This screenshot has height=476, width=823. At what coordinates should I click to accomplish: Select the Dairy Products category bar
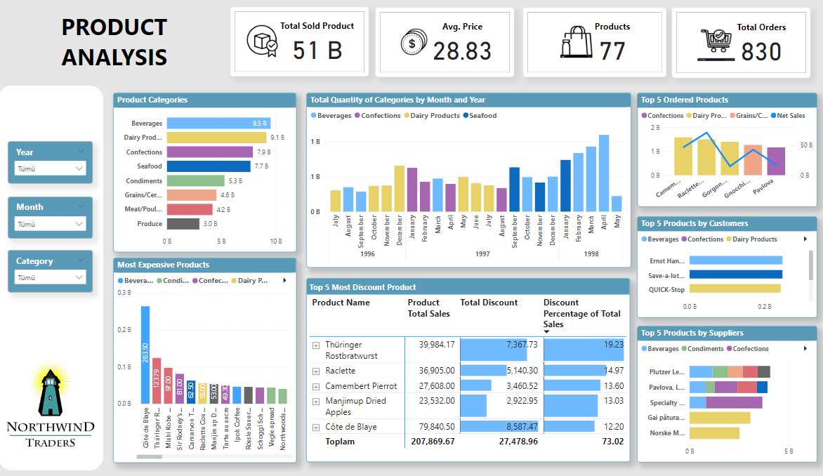pos(216,138)
